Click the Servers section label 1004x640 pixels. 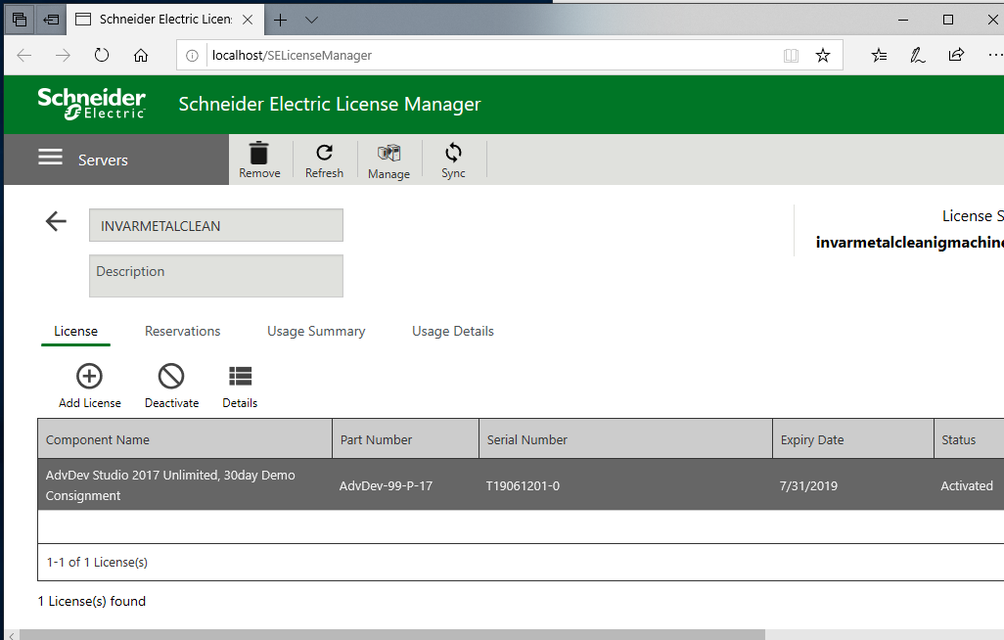(103, 160)
